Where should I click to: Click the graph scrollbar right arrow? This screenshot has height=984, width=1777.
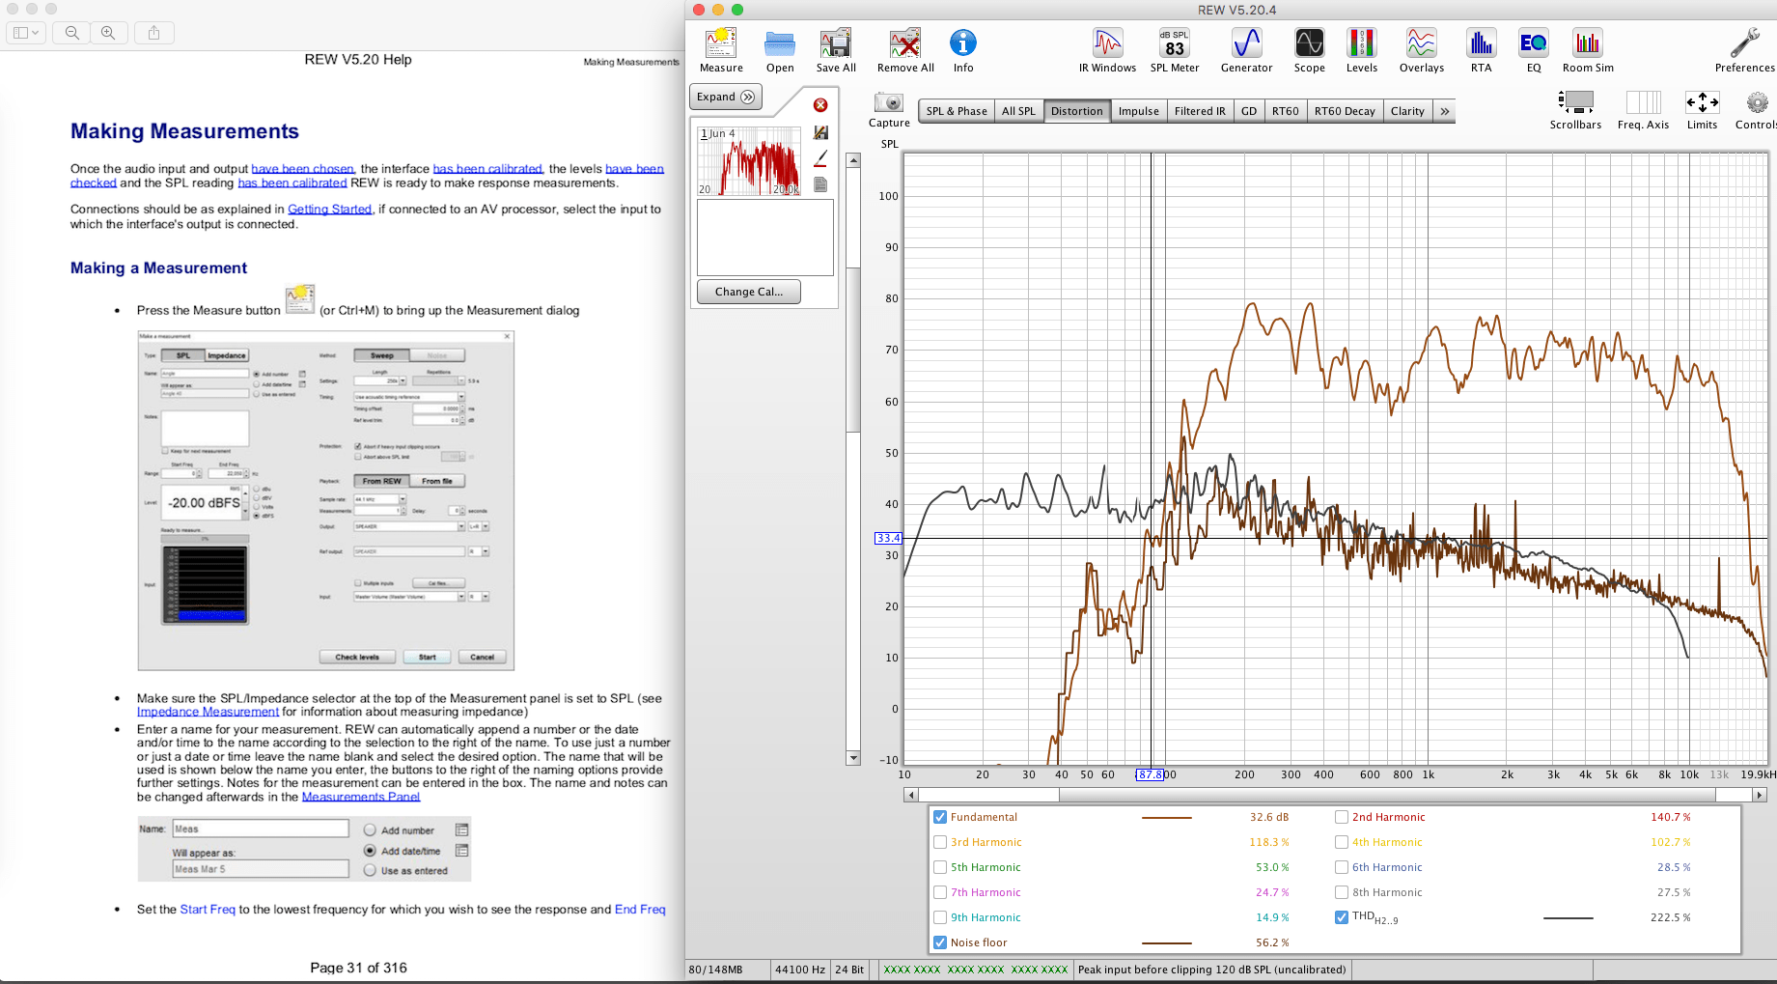(x=1760, y=795)
